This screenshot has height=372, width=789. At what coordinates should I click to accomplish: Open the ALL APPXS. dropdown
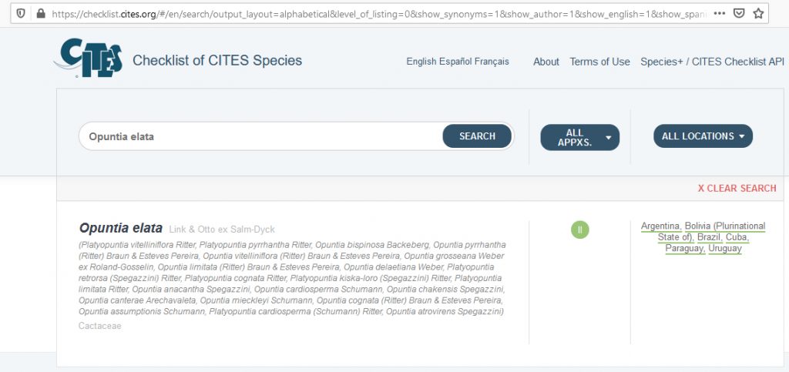[579, 137]
